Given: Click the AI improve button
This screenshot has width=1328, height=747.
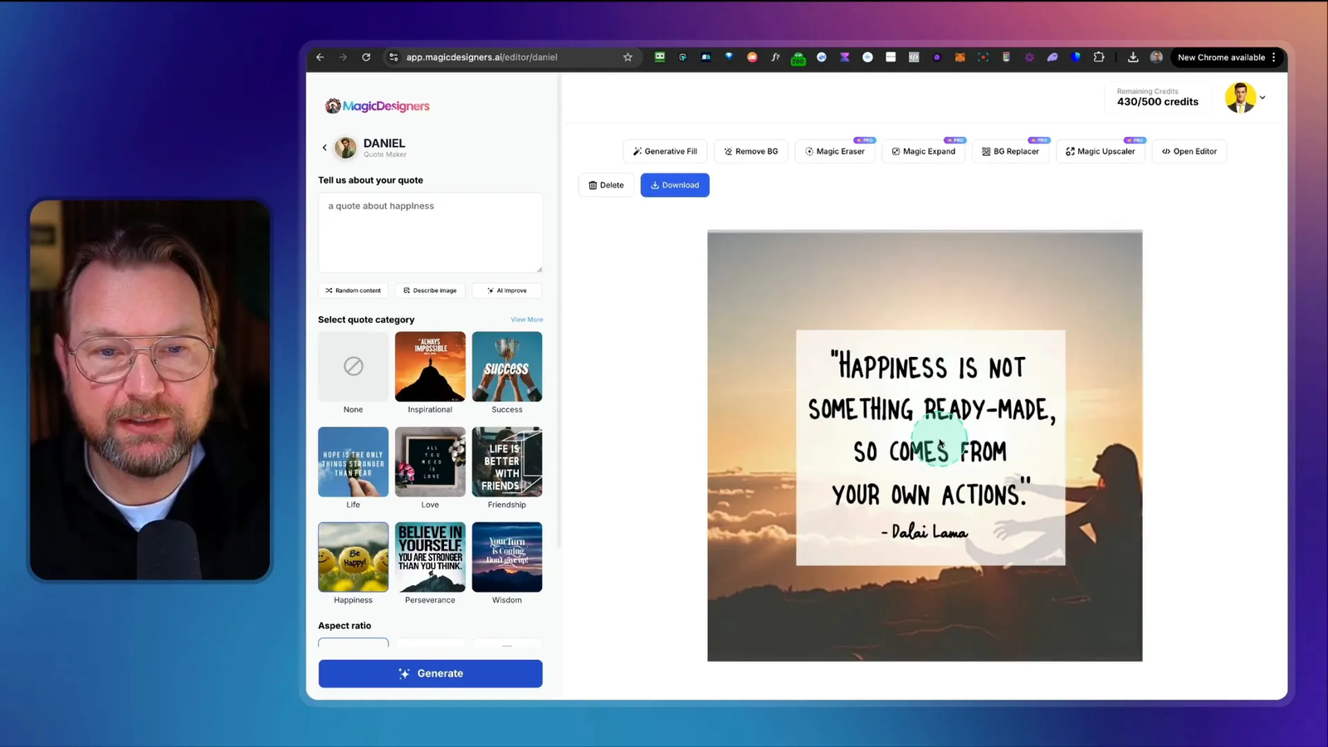Looking at the screenshot, I should [x=507, y=290].
